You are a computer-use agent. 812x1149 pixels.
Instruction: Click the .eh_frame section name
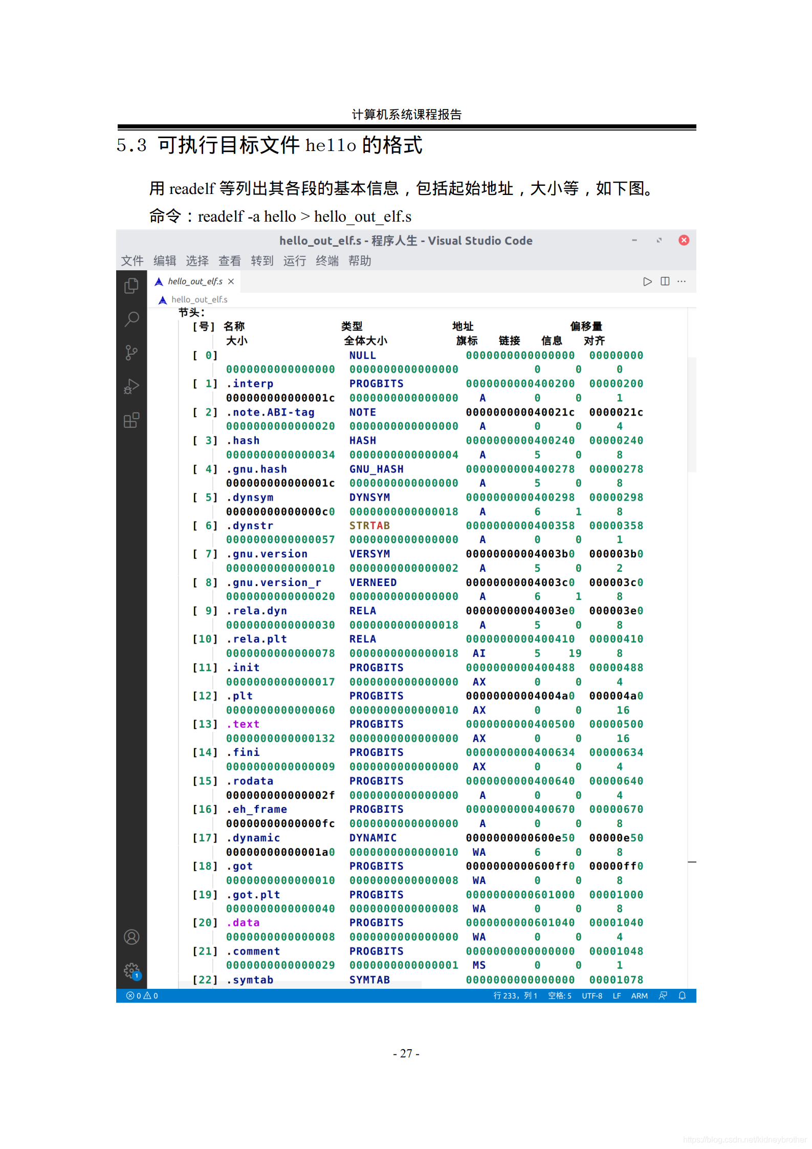tap(257, 809)
